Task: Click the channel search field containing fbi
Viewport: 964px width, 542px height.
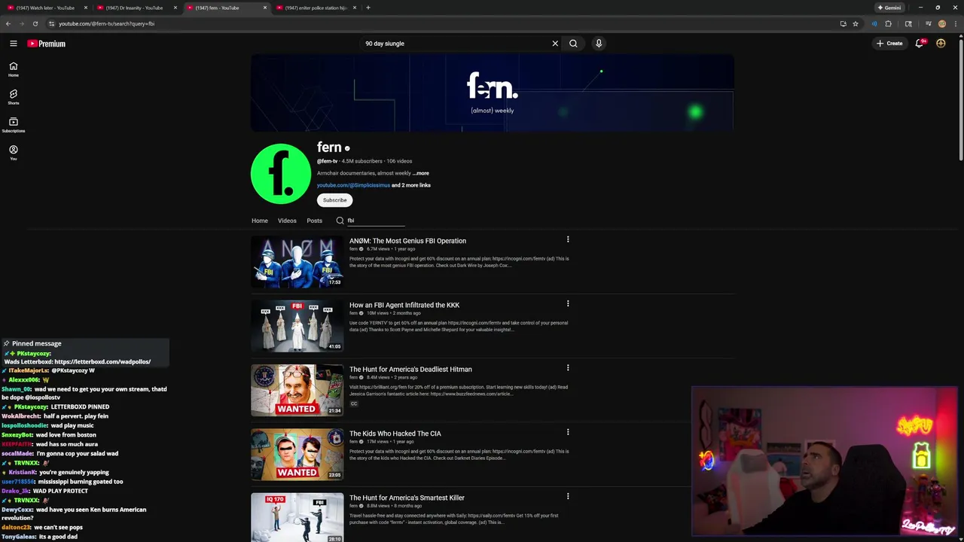Action: click(x=375, y=221)
